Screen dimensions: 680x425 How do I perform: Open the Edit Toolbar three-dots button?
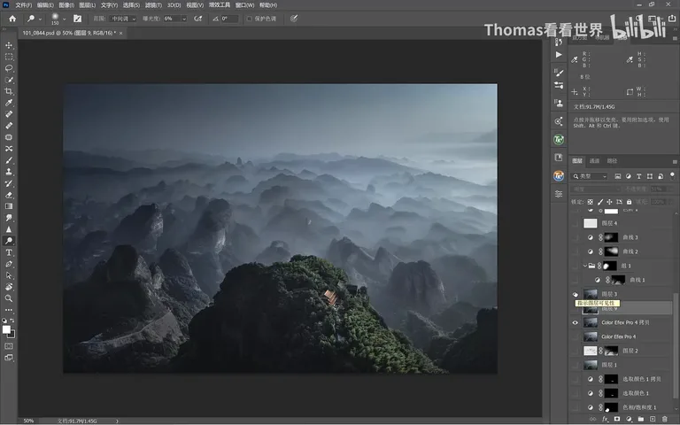point(9,310)
